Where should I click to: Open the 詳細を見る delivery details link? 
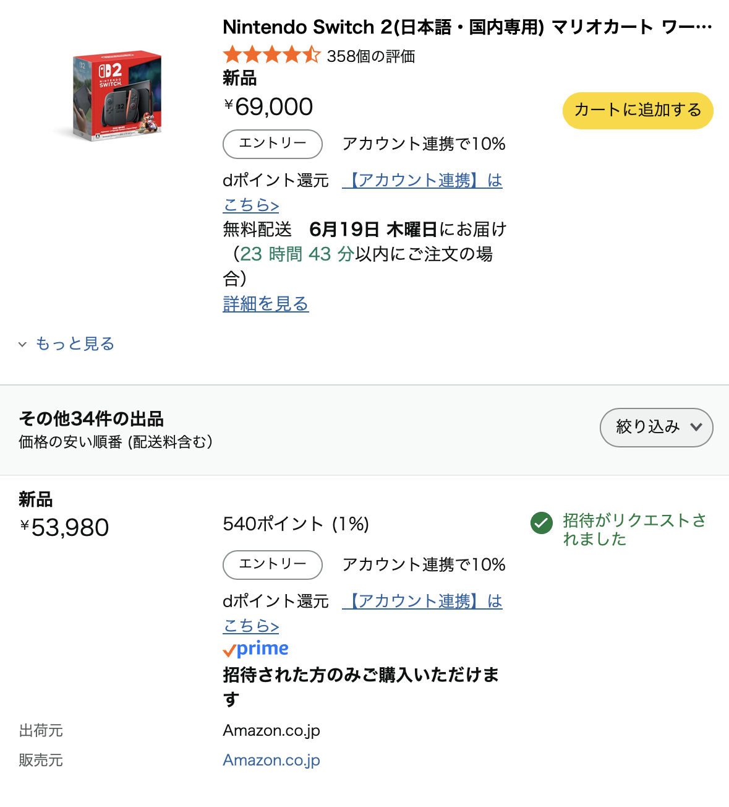265,304
